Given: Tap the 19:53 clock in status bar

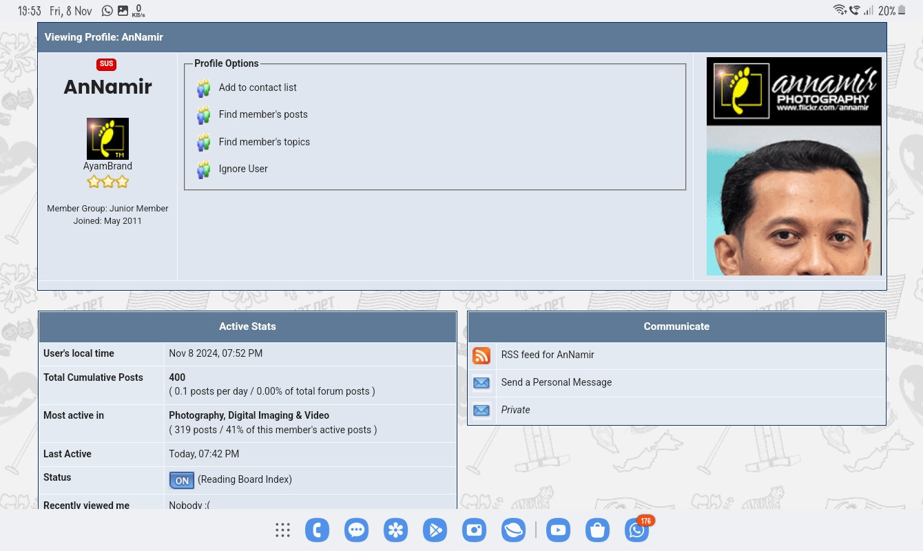Looking at the screenshot, I should 30,11.
